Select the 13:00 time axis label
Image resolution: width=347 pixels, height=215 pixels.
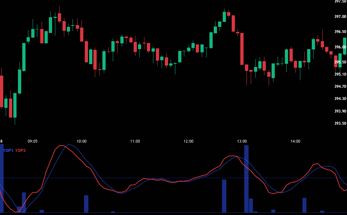[242, 141]
